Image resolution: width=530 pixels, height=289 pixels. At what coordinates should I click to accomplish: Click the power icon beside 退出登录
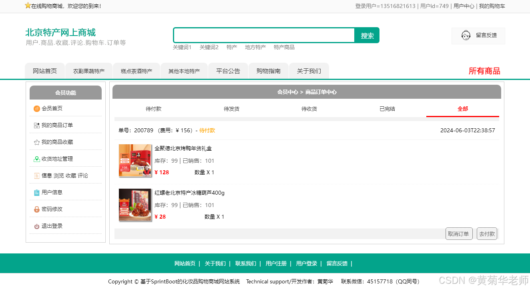37,226
